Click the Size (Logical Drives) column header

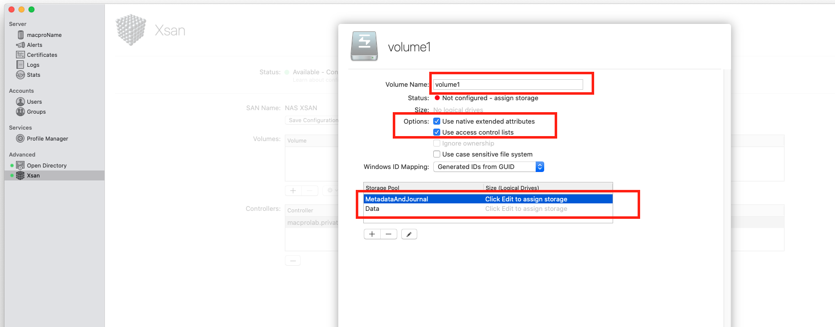click(x=548, y=187)
